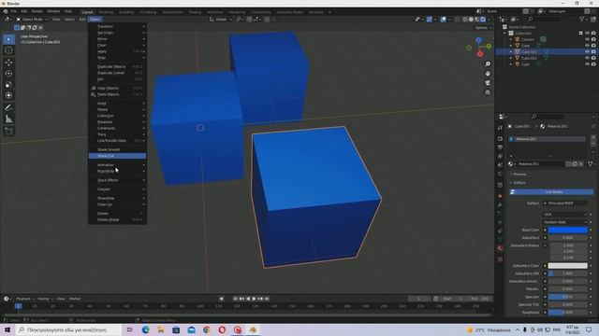Viewport: 599px width, 336px height.
Task: Open Quick Effects submenu
Action: [117, 180]
